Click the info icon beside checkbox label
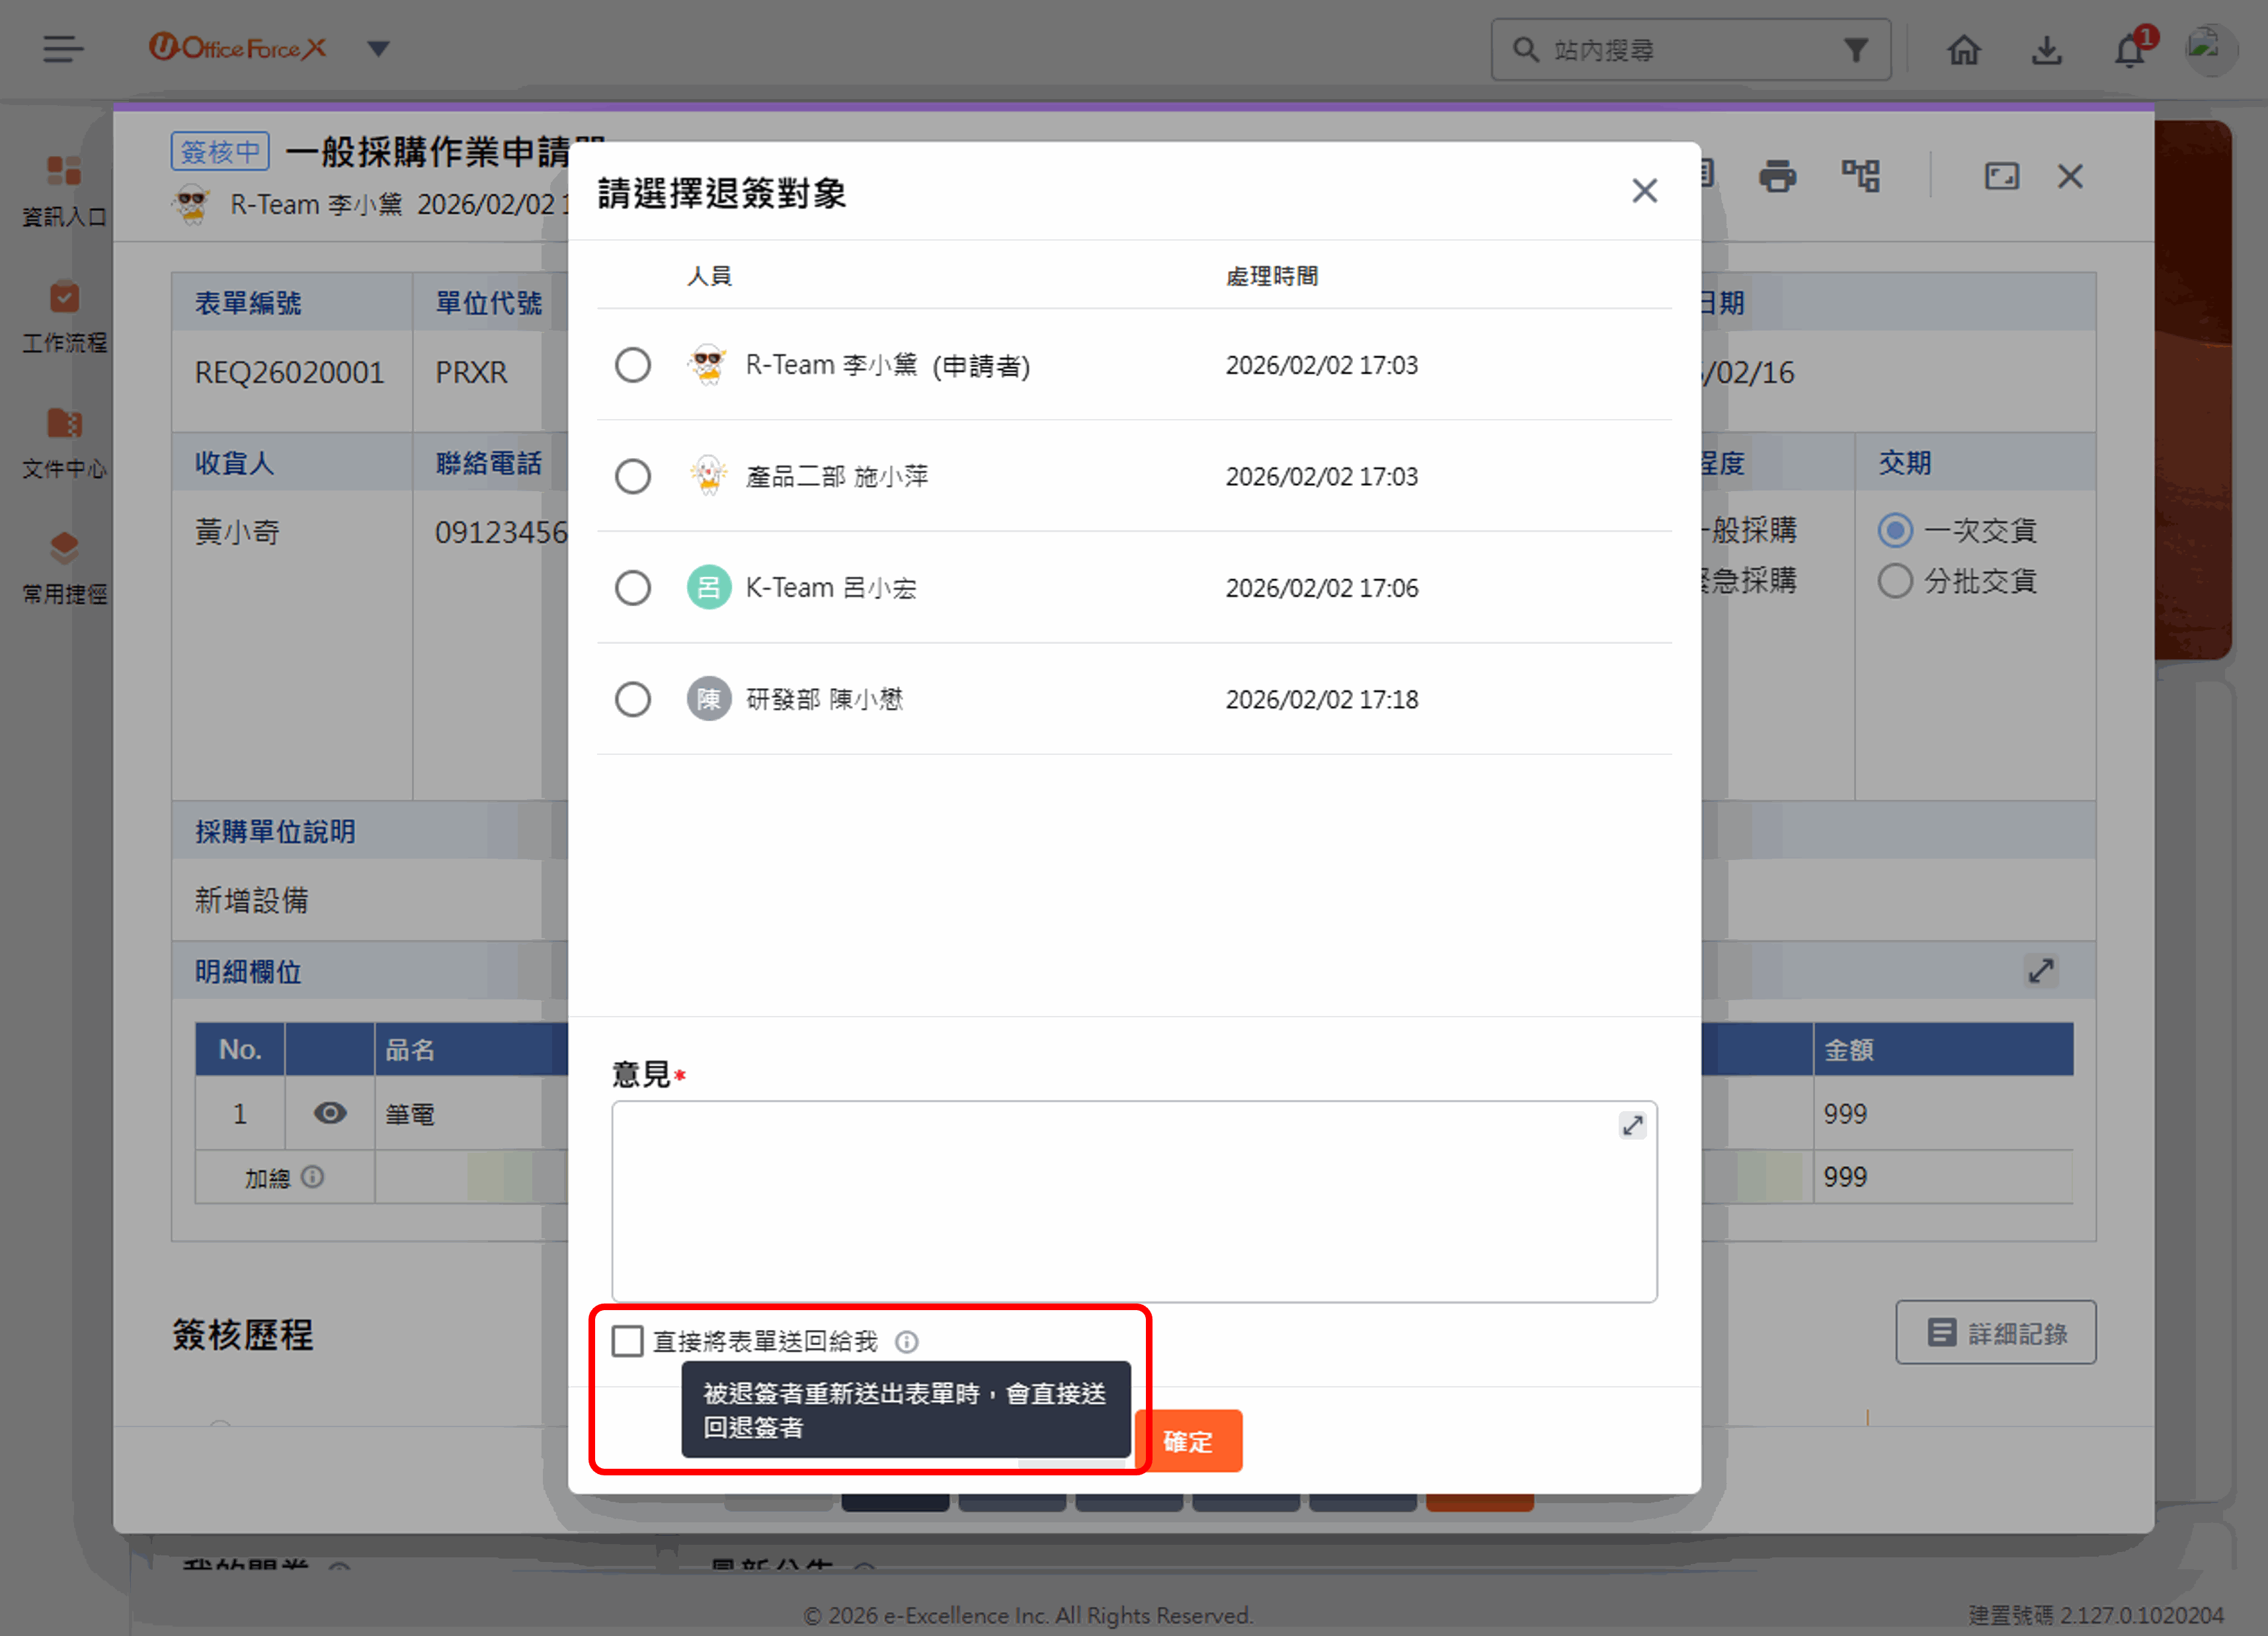This screenshot has width=2268, height=1636. pyautogui.click(x=906, y=1341)
